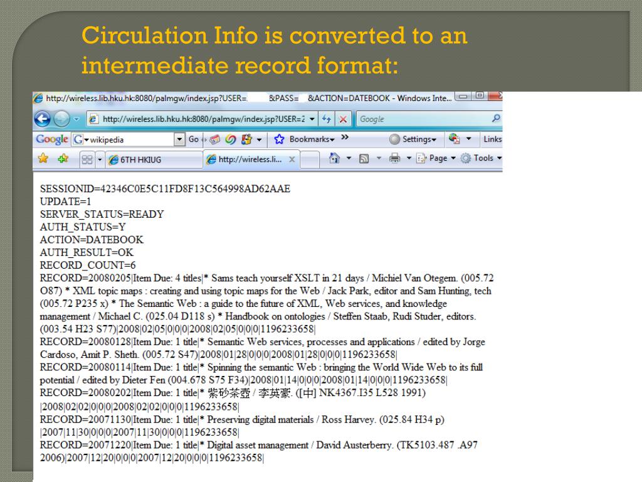The height and width of the screenshot is (482, 642).
Task: Open the Settings menu on Google toolbar
Action: point(419,139)
